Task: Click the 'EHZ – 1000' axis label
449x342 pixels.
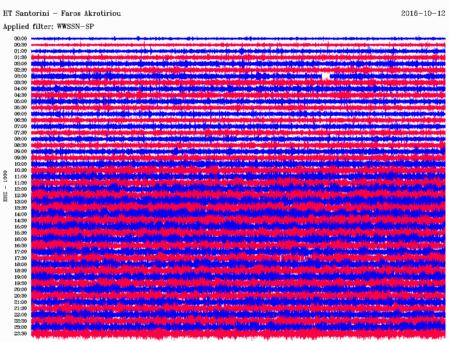Action: coord(5,186)
